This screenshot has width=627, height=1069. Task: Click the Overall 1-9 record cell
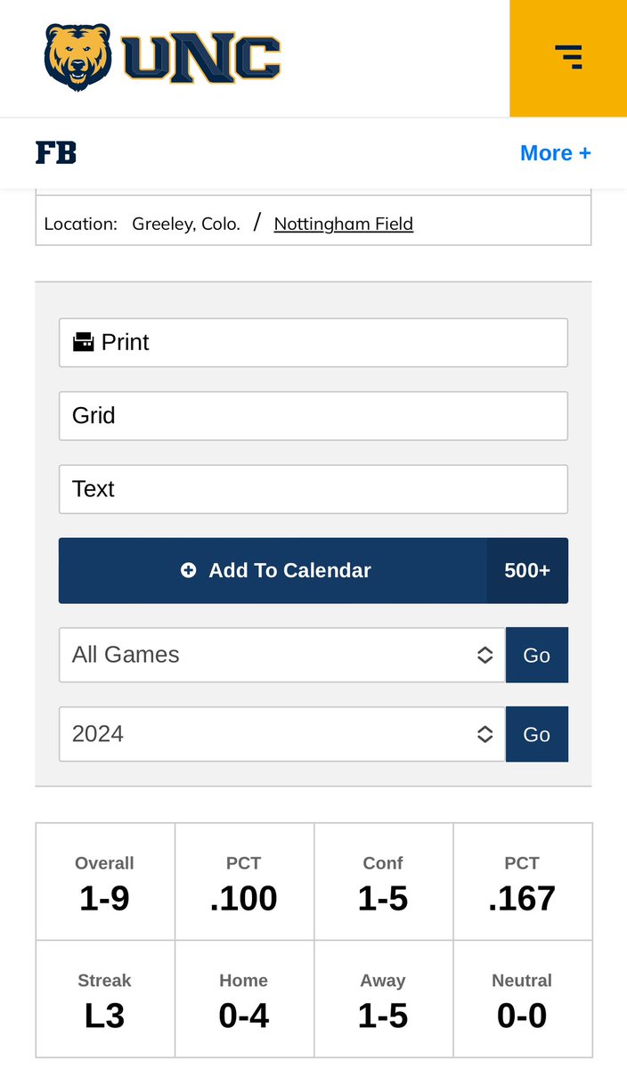coord(105,882)
